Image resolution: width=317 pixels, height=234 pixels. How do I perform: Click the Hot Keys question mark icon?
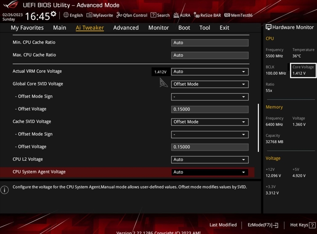312,225
